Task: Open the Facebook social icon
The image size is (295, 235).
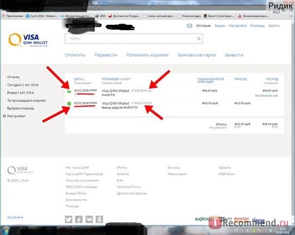Action: tap(79, 219)
